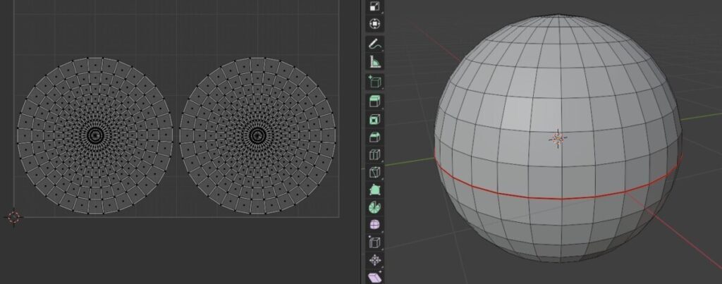Viewport: 722px width, 284px height.
Task: Click the center of the left UV island
Action: coord(95,135)
